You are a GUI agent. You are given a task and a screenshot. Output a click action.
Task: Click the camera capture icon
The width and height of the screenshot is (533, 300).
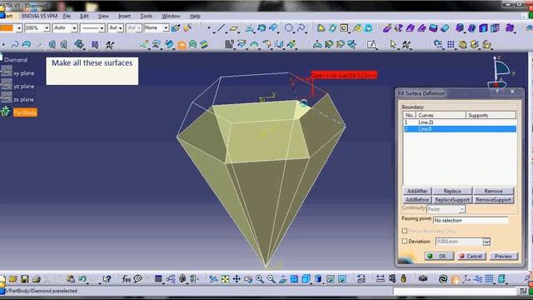click(423, 279)
